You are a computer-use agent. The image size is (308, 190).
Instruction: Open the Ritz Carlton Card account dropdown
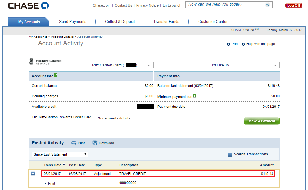pyautogui.click(x=121, y=65)
